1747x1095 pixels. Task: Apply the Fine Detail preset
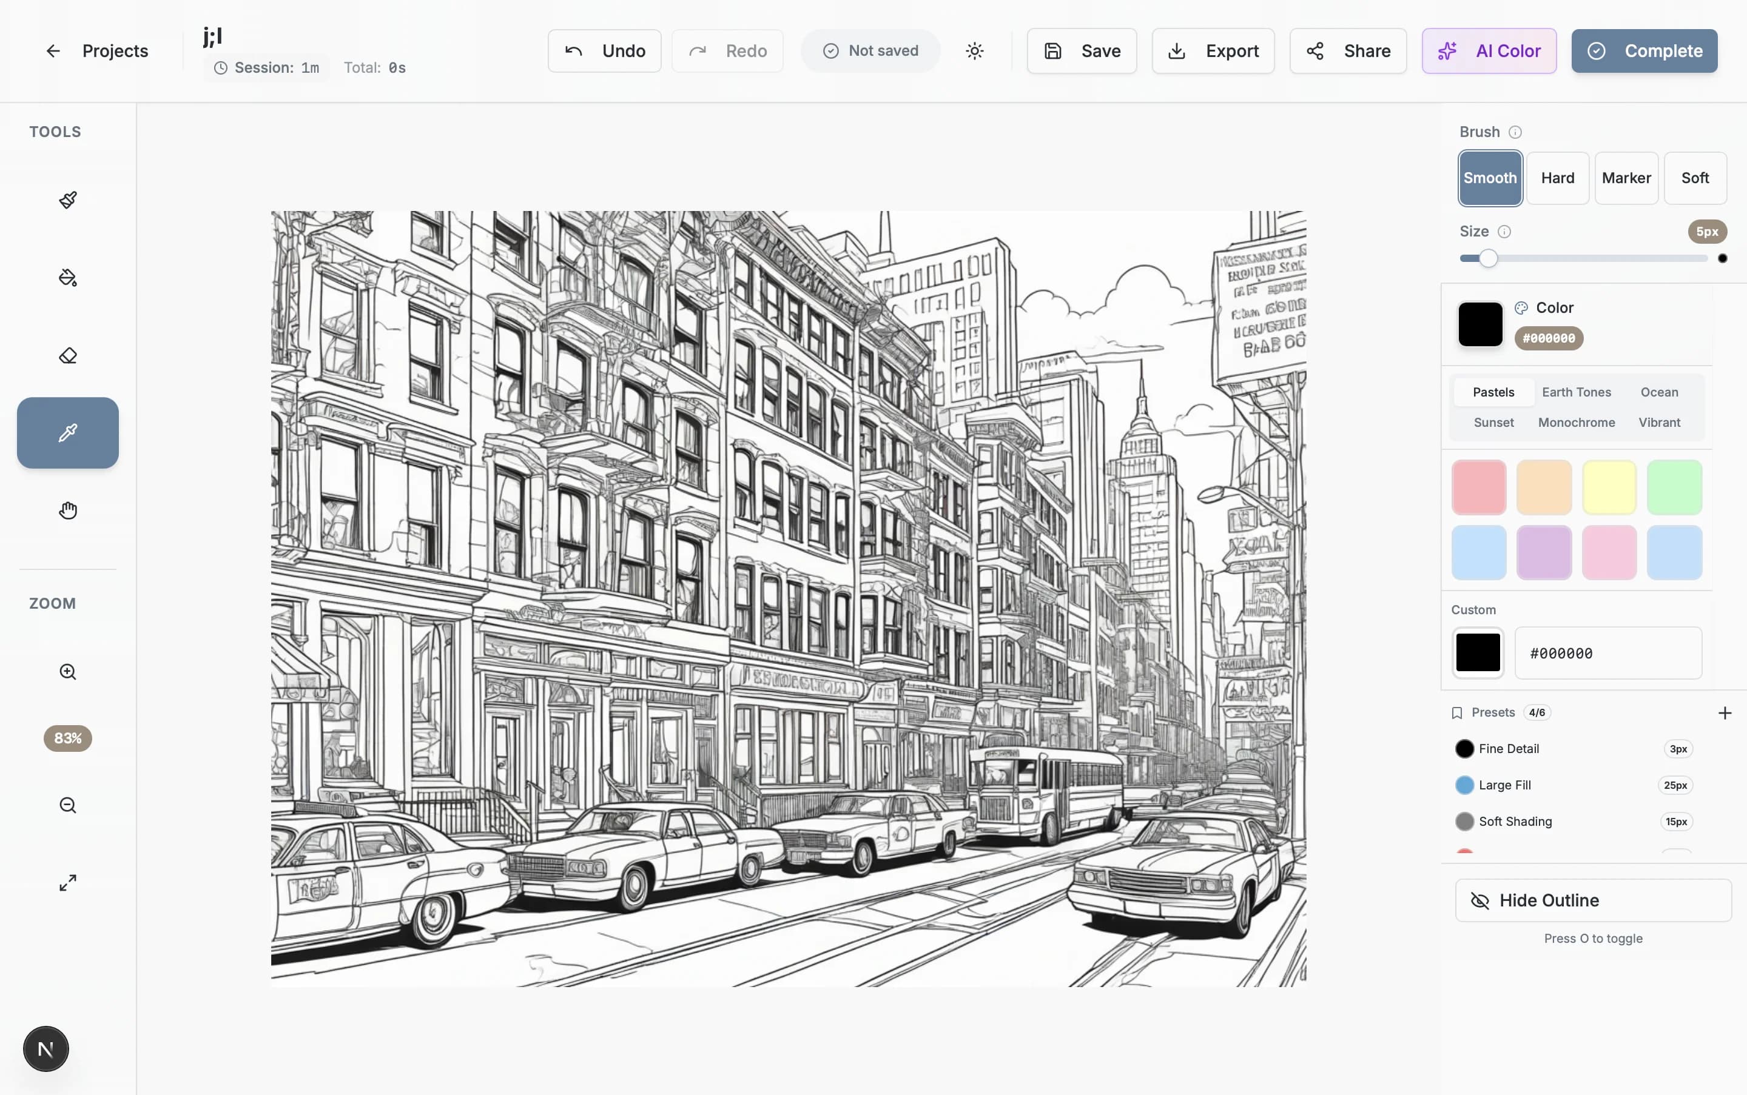(1509, 749)
